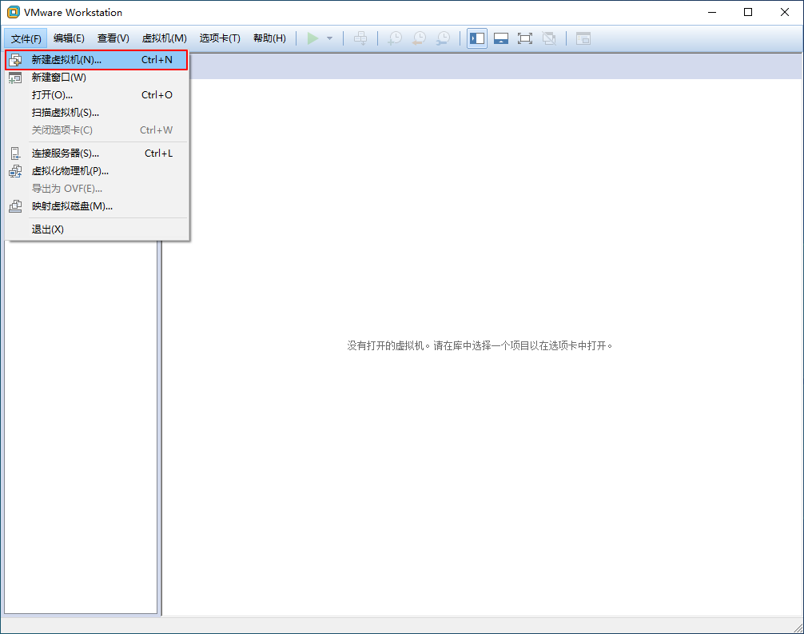
Task: Toggle the library panel visibility icon
Action: pyautogui.click(x=476, y=38)
